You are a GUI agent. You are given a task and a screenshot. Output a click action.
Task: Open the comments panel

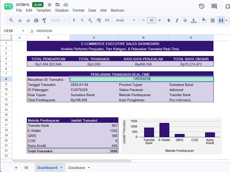(214, 6)
